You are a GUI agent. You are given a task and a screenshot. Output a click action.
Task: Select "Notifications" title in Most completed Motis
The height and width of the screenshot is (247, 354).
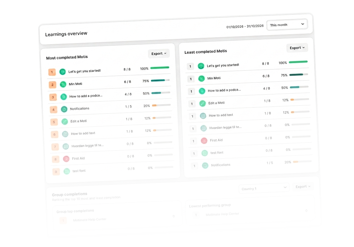[79, 109]
